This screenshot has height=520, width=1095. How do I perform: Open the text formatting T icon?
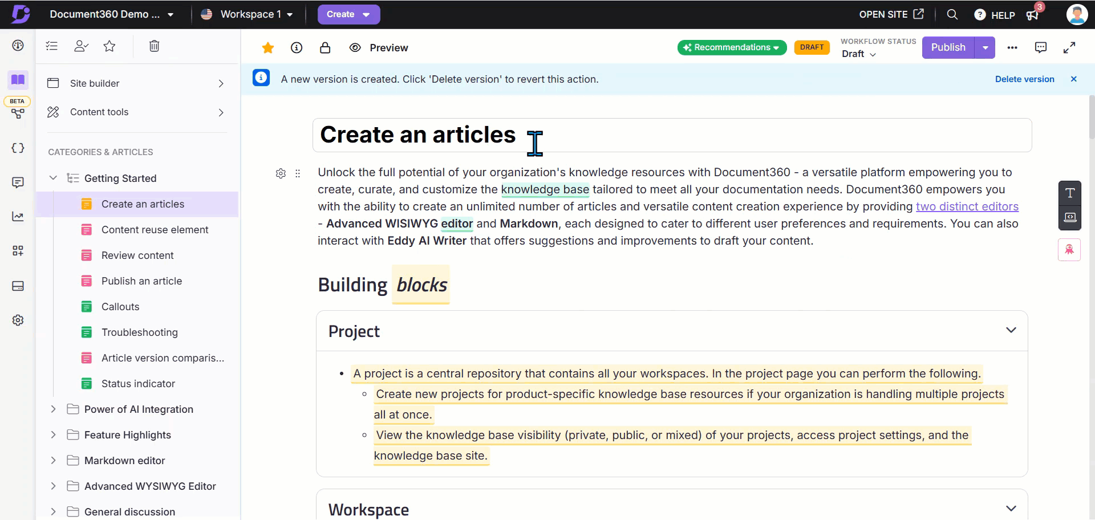tap(1069, 193)
